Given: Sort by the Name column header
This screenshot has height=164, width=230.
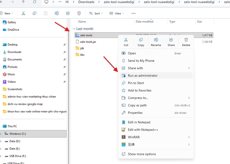Looking at the screenshot, I should point(82,22).
